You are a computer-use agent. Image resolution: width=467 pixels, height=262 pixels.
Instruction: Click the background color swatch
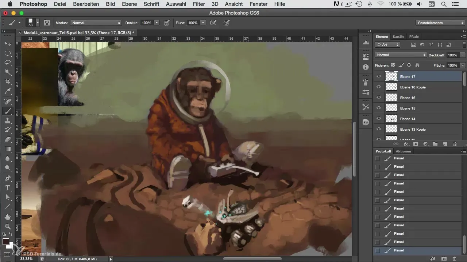11,246
